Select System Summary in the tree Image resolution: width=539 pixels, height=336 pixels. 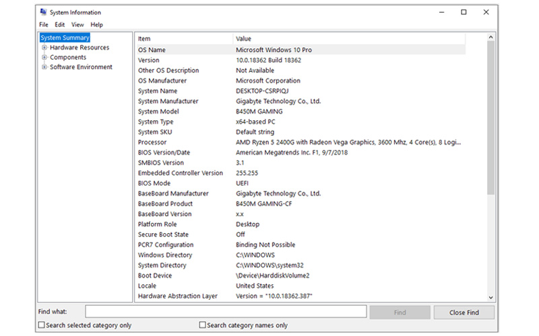(65, 38)
